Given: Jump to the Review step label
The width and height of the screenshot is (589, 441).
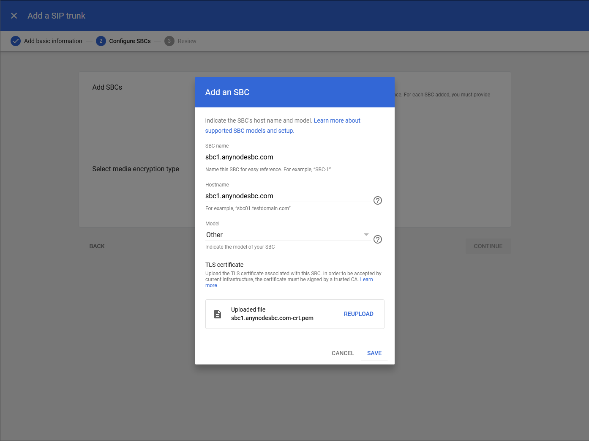Looking at the screenshot, I should pos(187,41).
